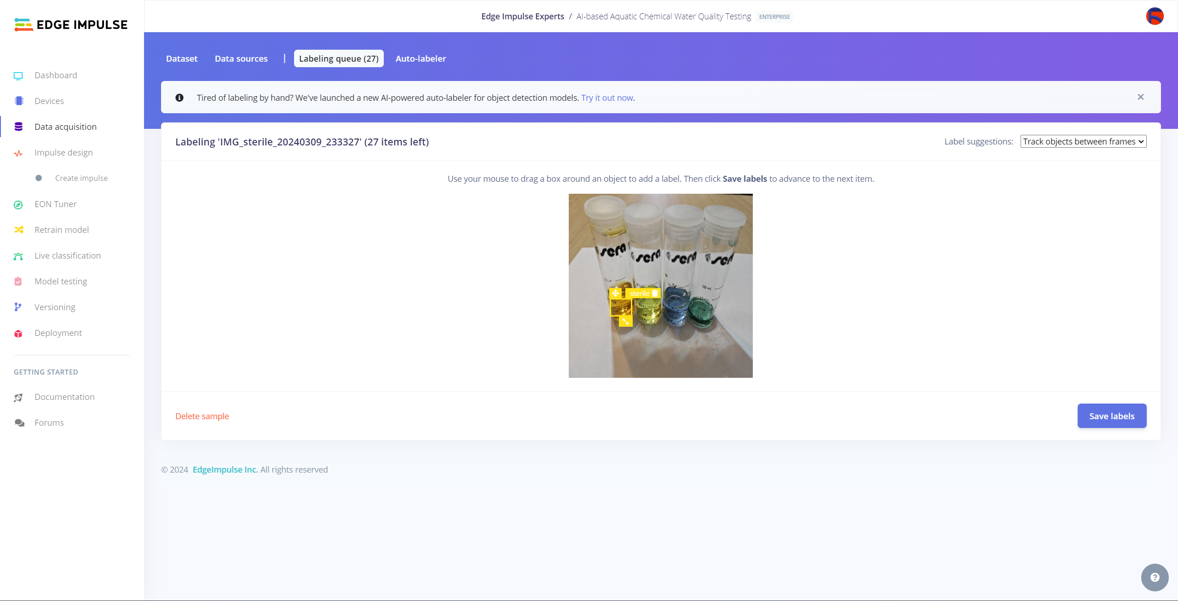This screenshot has height=601, width=1178.
Task: Click the Impulse design icon
Action: [18, 152]
